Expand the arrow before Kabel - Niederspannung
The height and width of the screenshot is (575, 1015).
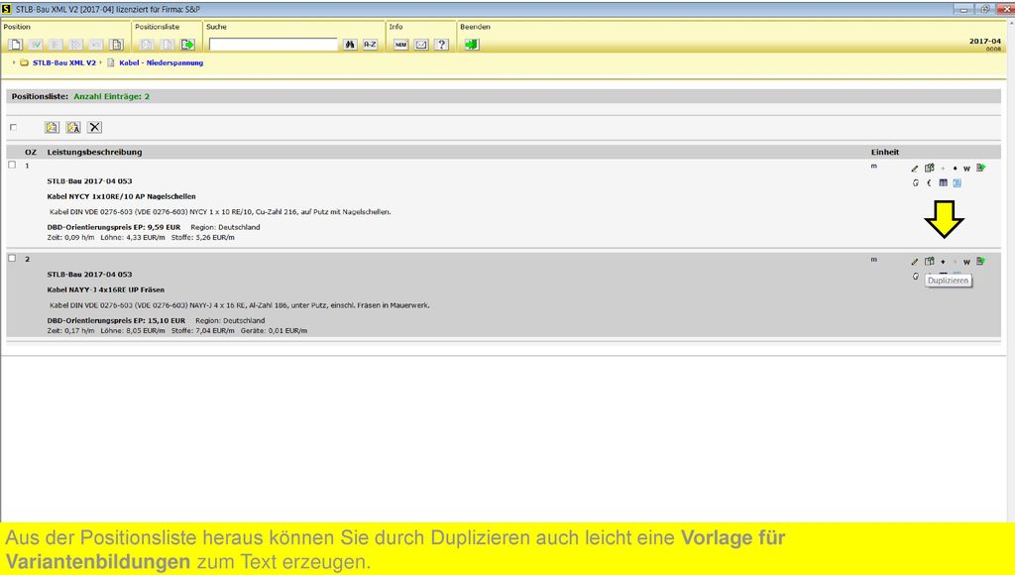[x=101, y=62]
